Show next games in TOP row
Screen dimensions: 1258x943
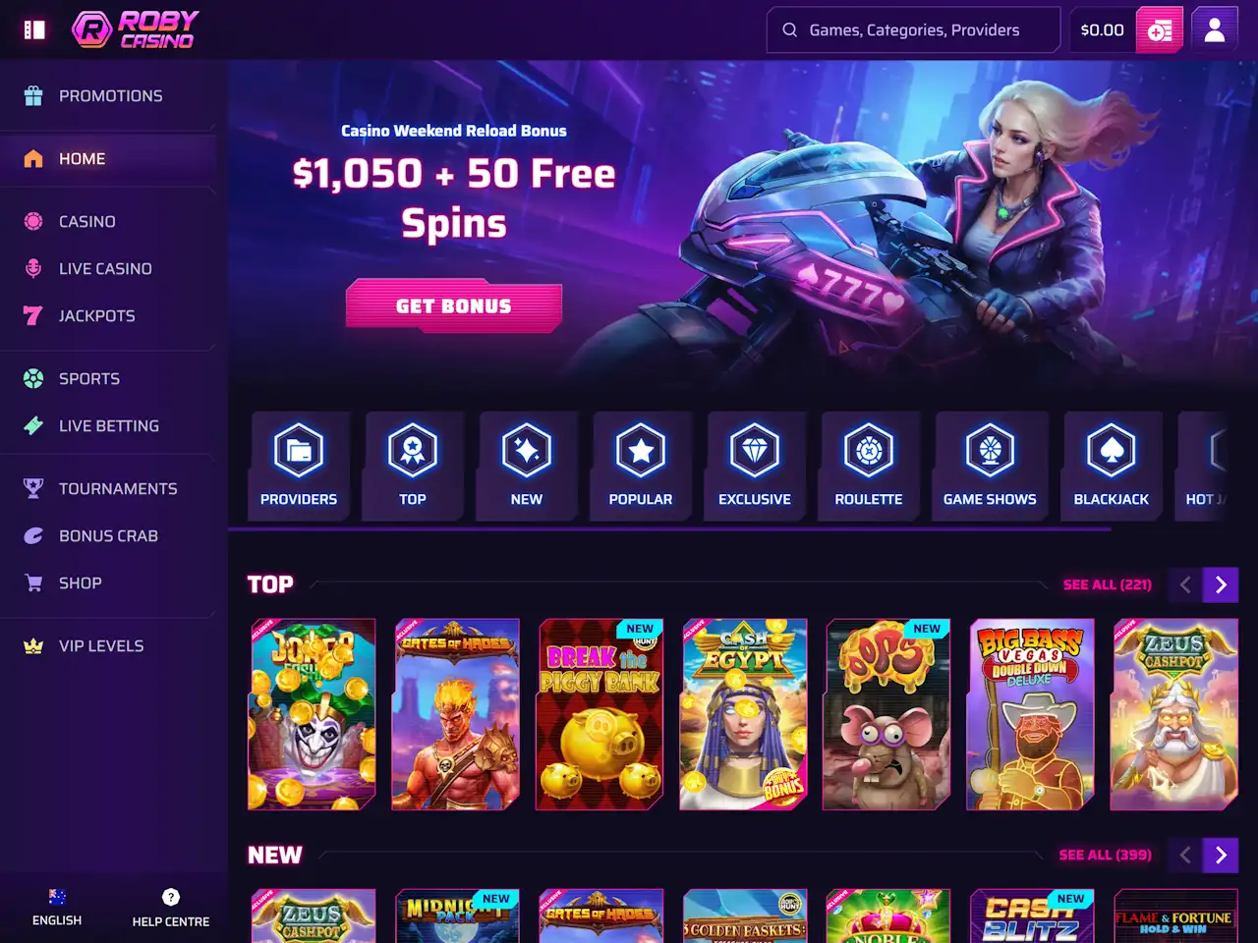1221,584
